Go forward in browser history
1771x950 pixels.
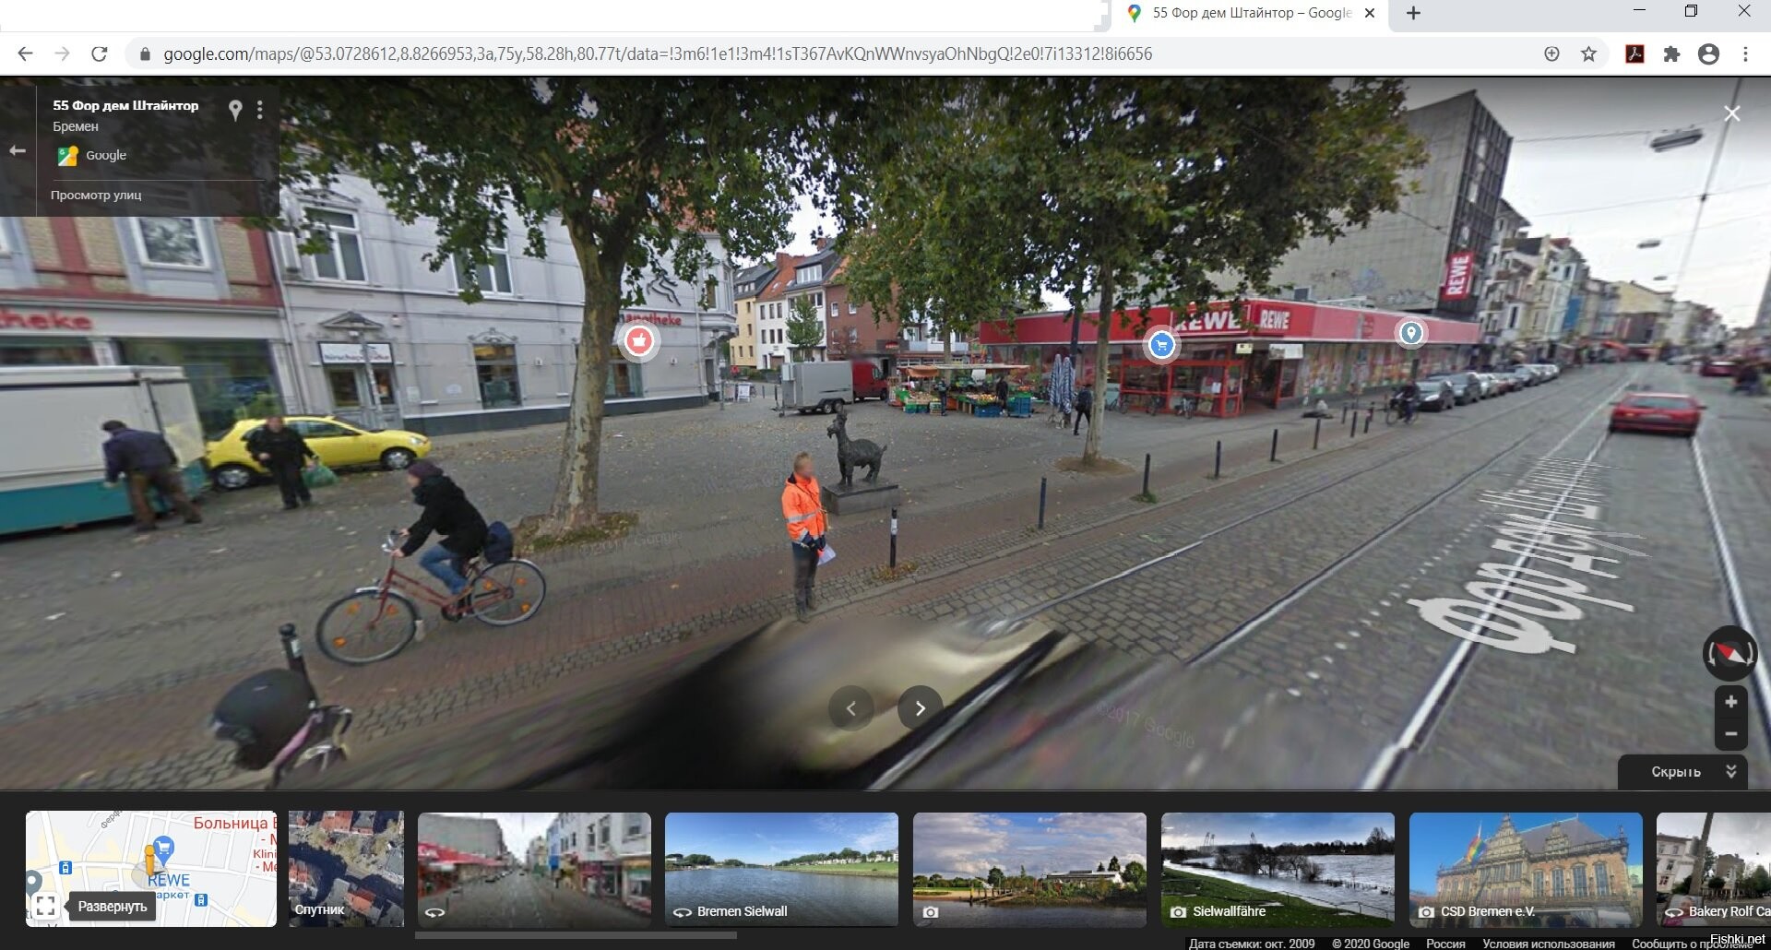62,53
